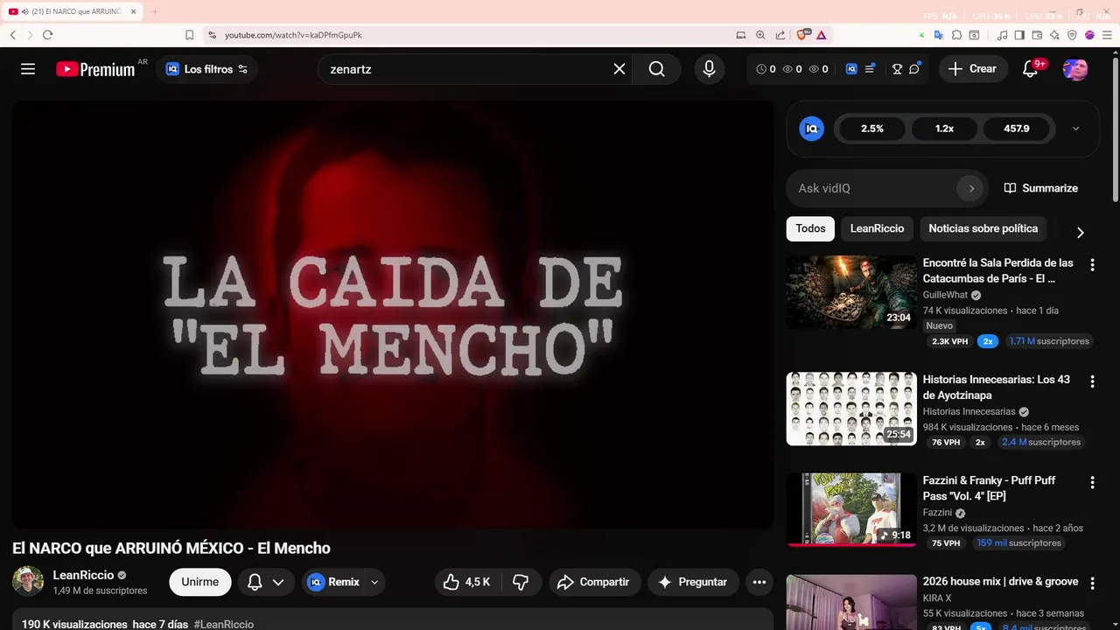The image size is (1120, 630).
Task: Open options for 2026 house mix video
Action: click(x=1092, y=583)
